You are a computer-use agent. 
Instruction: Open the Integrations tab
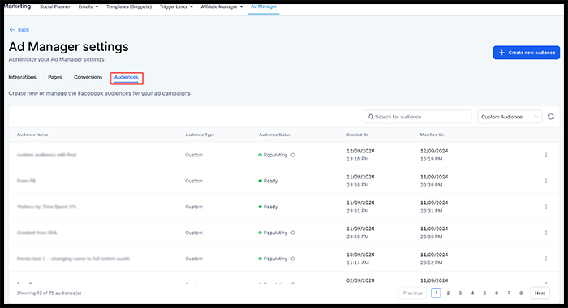pyautogui.click(x=22, y=77)
